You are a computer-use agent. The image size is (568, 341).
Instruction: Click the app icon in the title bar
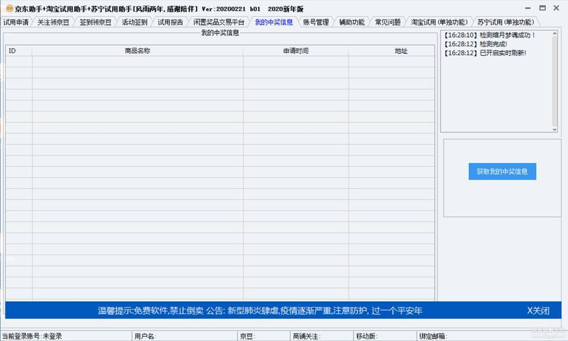(10, 8)
